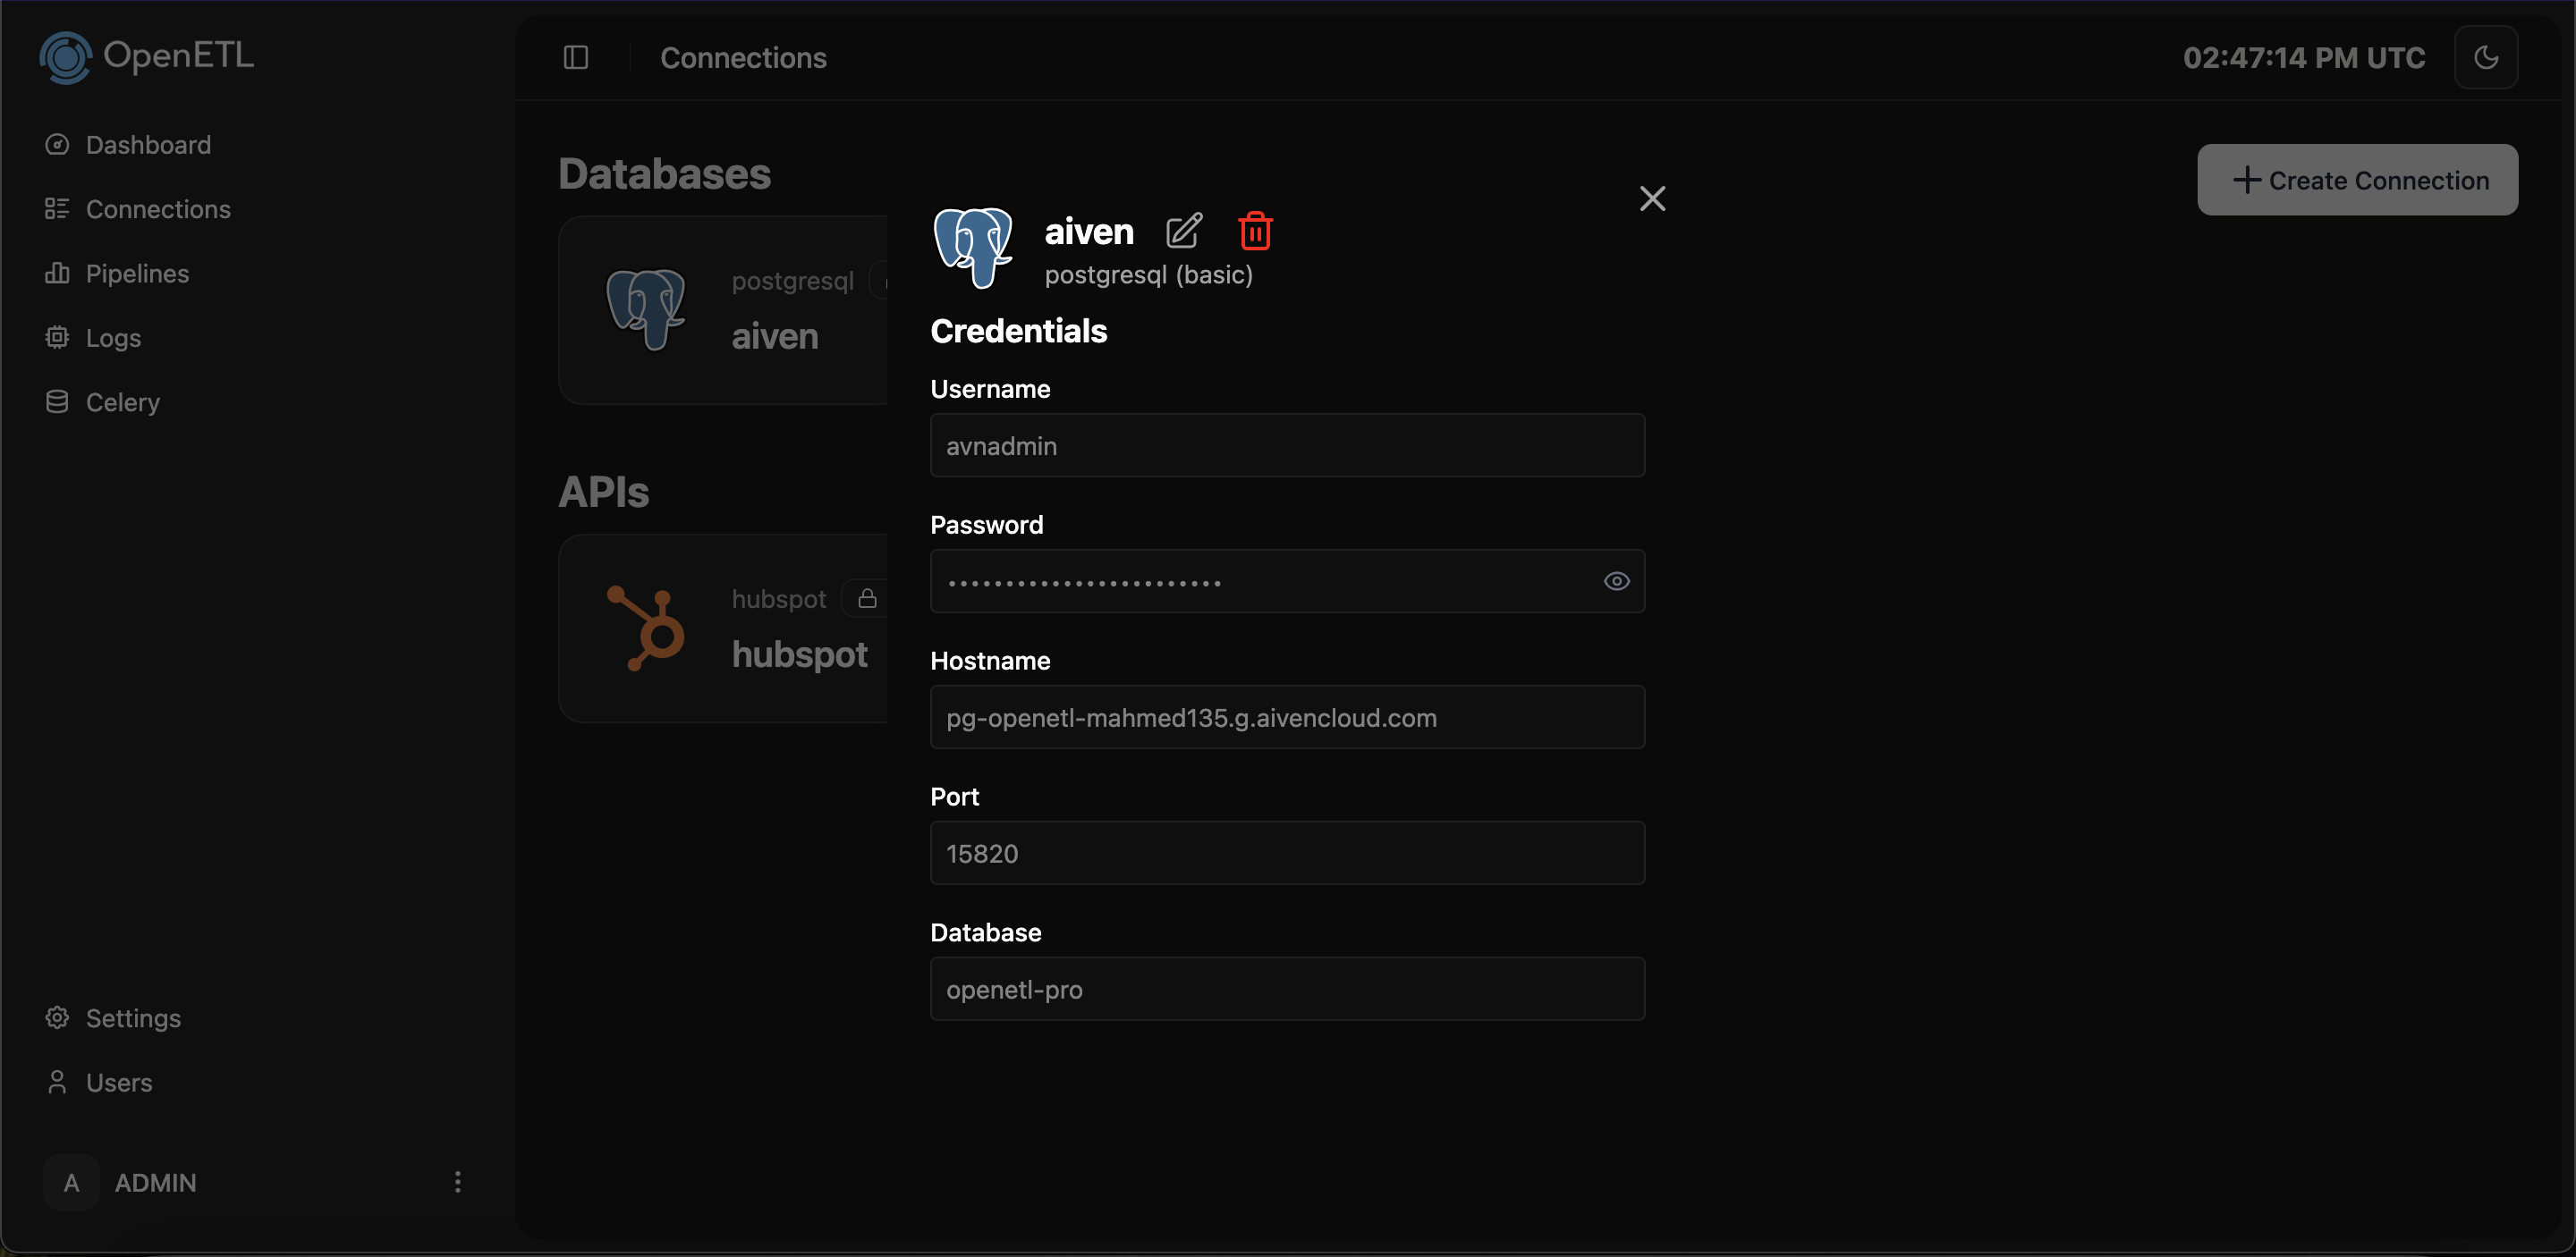The image size is (2576, 1257).
Task: Switch theme with the moon icon
Action: coord(2486,57)
